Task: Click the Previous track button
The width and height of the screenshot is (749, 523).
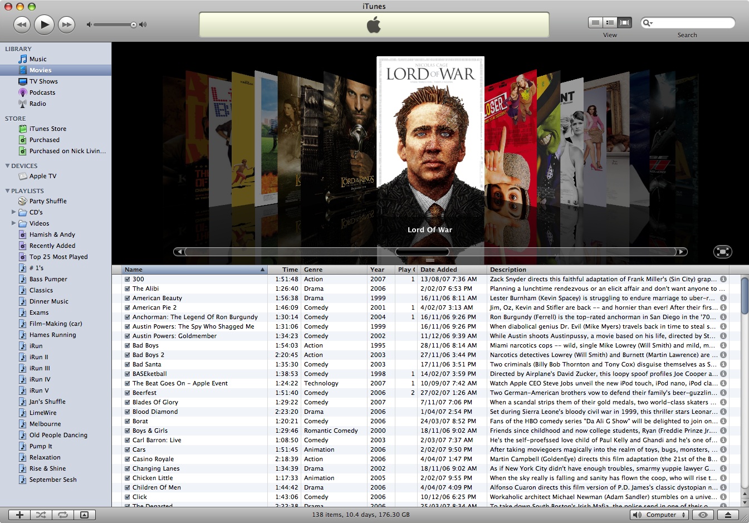Action: tap(22, 24)
